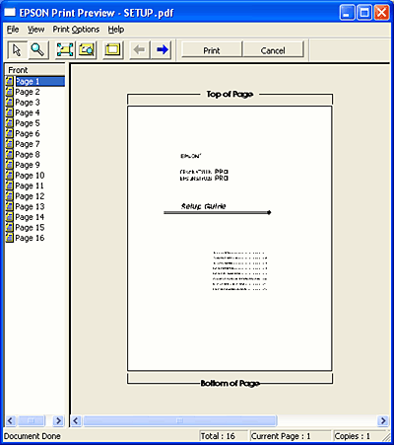
Task: Go to the next page with blue arrow
Action: [x=162, y=50]
